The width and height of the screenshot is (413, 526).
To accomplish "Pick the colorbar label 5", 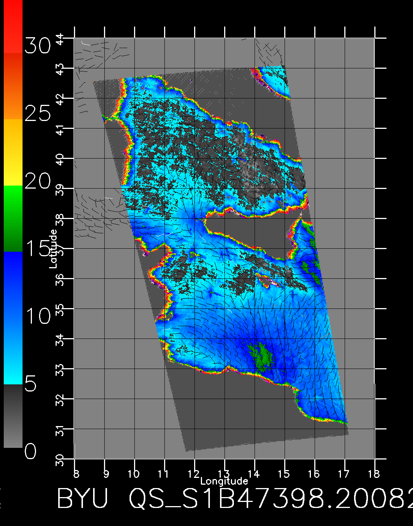I will tap(31, 384).
